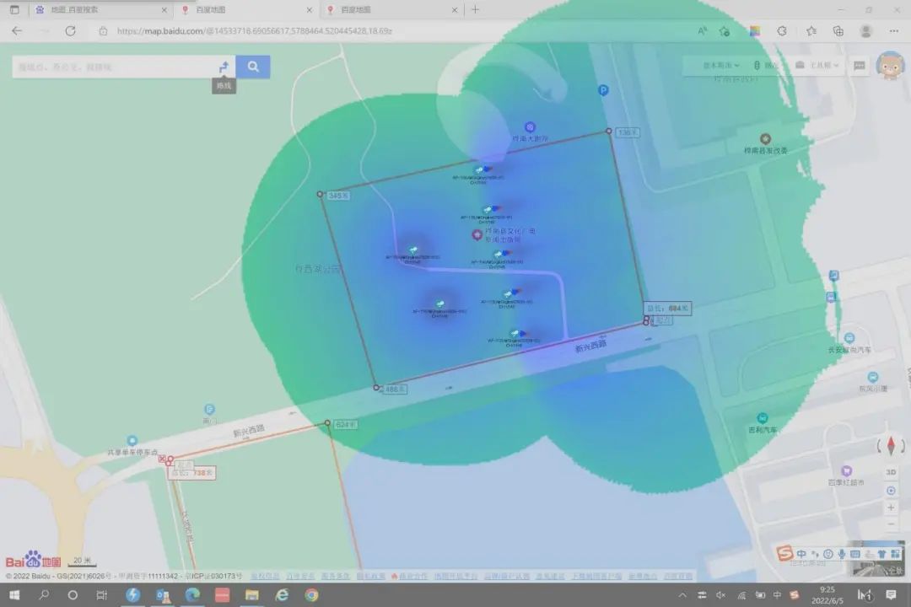Click the blue map search button
911x607 pixels.
click(x=253, y=67)
